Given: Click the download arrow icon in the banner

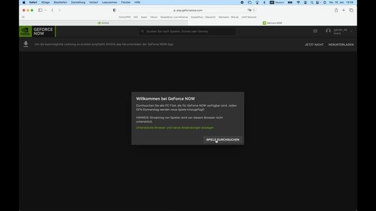Looking at the screenshot, I should pyautogui.click(x=26, y=44).
